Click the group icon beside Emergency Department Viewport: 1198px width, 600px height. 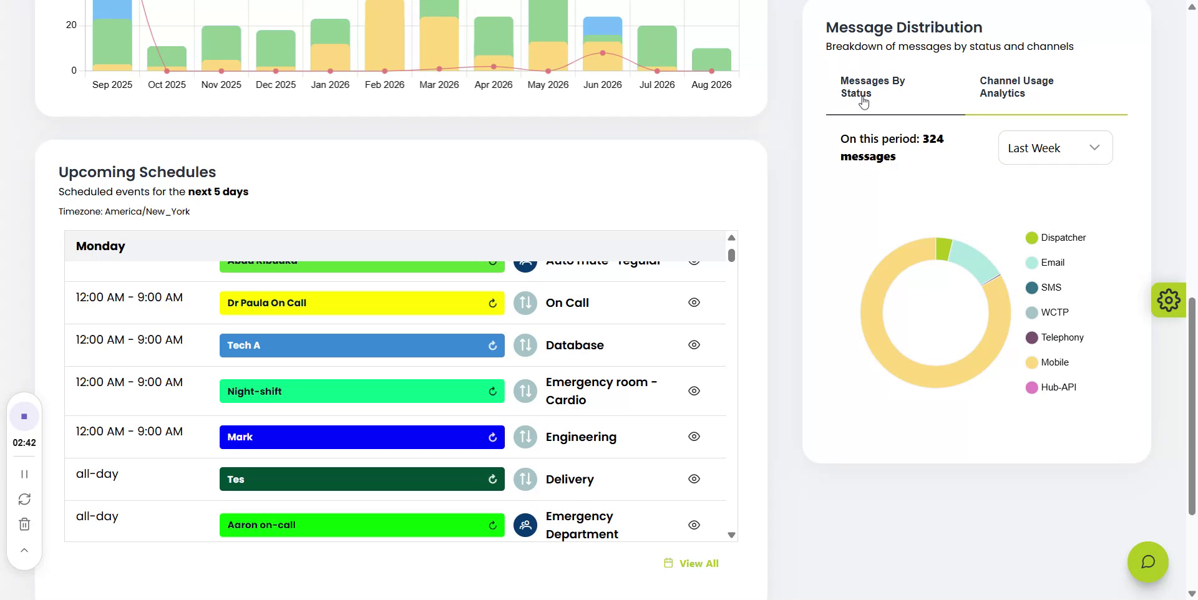coord(525,525)
